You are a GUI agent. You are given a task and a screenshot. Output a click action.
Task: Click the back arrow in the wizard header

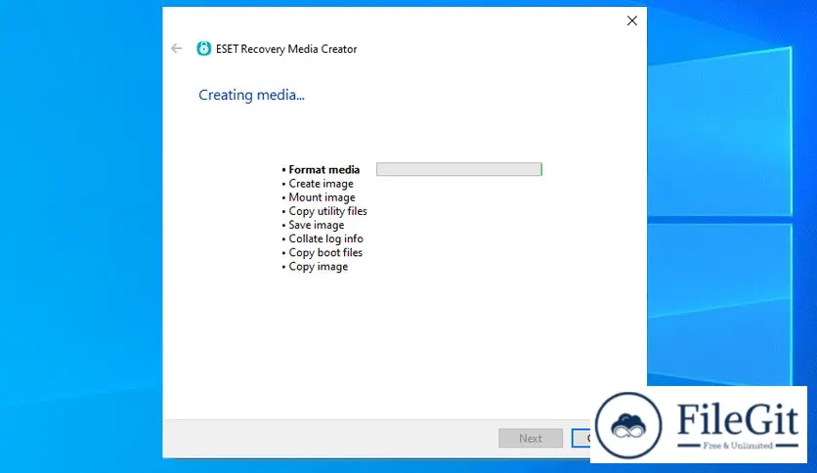tap(177, 49)
